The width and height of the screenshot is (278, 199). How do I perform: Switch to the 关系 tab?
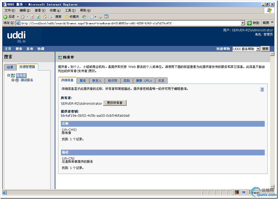[161, 80]
